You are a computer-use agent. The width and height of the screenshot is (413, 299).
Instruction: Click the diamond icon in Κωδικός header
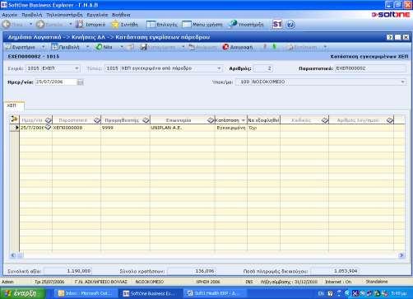coord(325,120)
